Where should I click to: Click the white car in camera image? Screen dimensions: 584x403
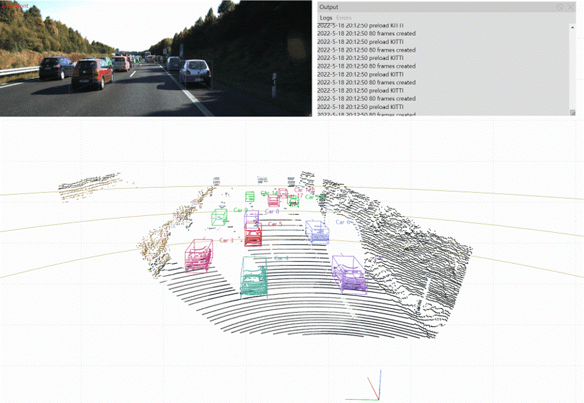click(x=196, y=73)
